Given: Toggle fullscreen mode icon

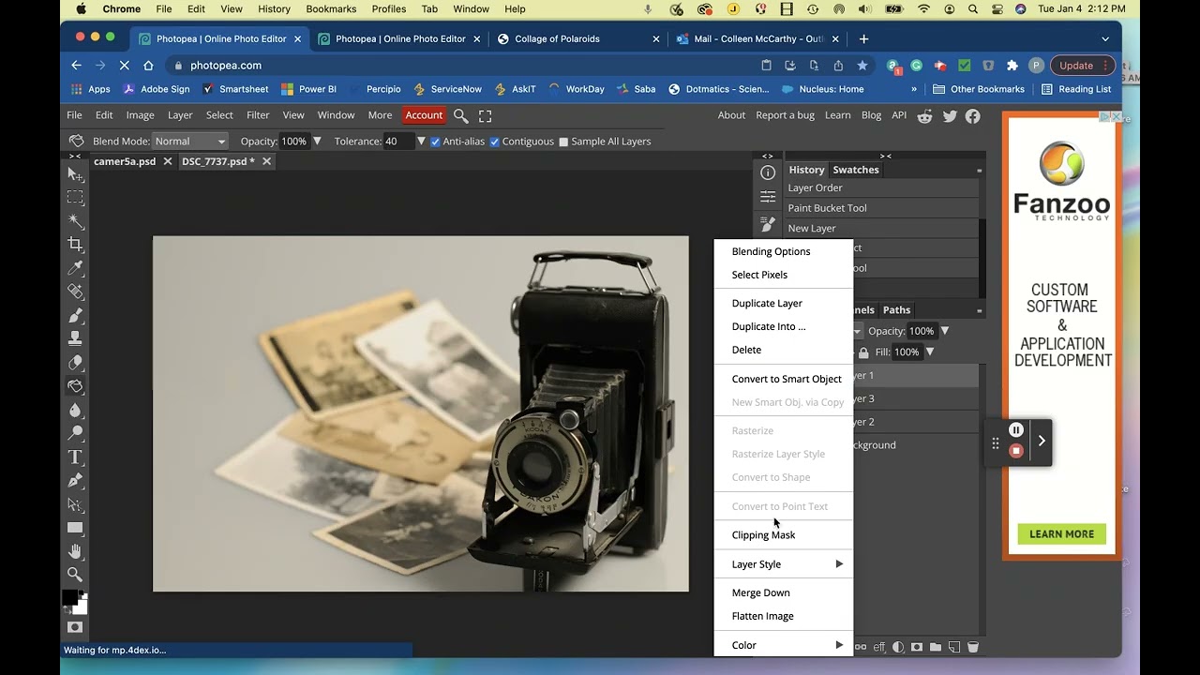Looking at the screenshot, I should point(485,115).
